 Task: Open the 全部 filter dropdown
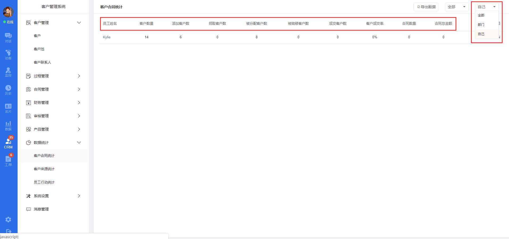coord(457,7)
